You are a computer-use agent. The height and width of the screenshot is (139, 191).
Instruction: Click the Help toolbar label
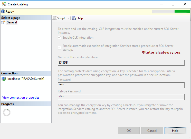80,18
